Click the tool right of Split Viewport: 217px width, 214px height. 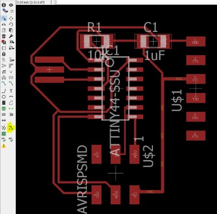click(x=11, y=72)
